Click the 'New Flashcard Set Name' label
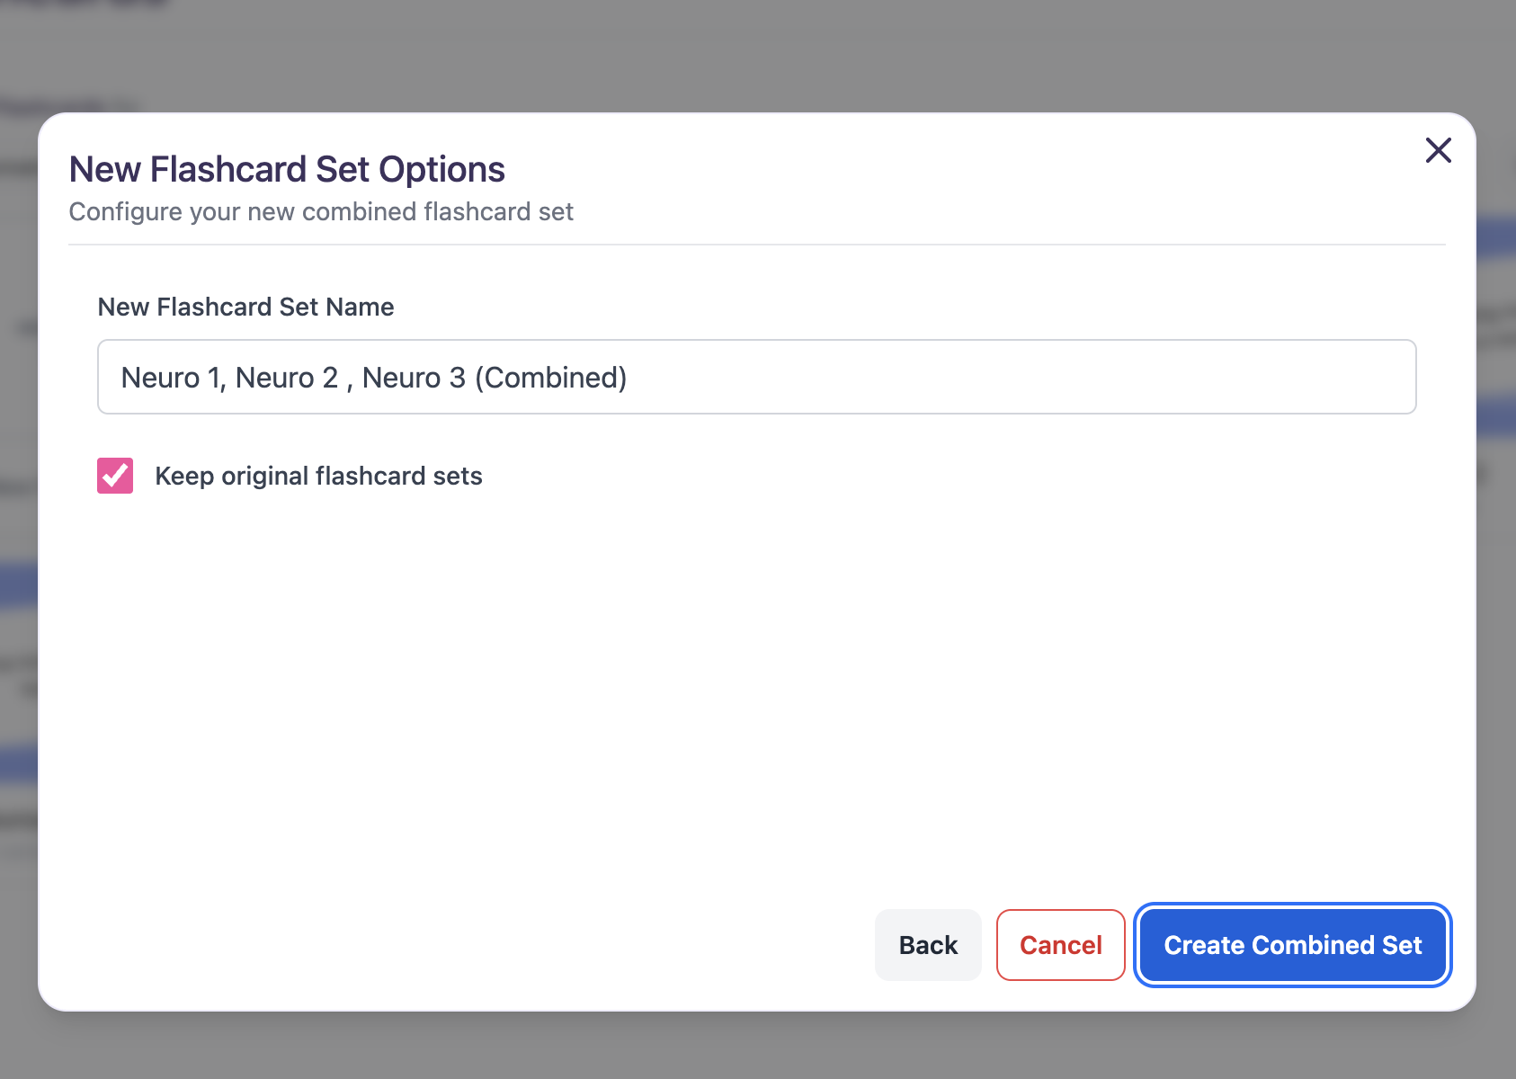 [x=245, y=307]
